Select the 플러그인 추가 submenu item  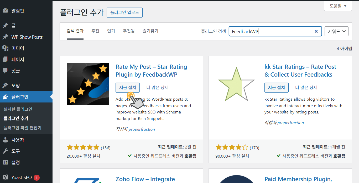(16, 118)
